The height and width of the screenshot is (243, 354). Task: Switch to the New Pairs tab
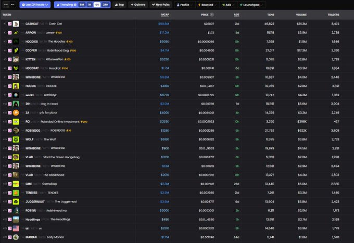(161, 5)
